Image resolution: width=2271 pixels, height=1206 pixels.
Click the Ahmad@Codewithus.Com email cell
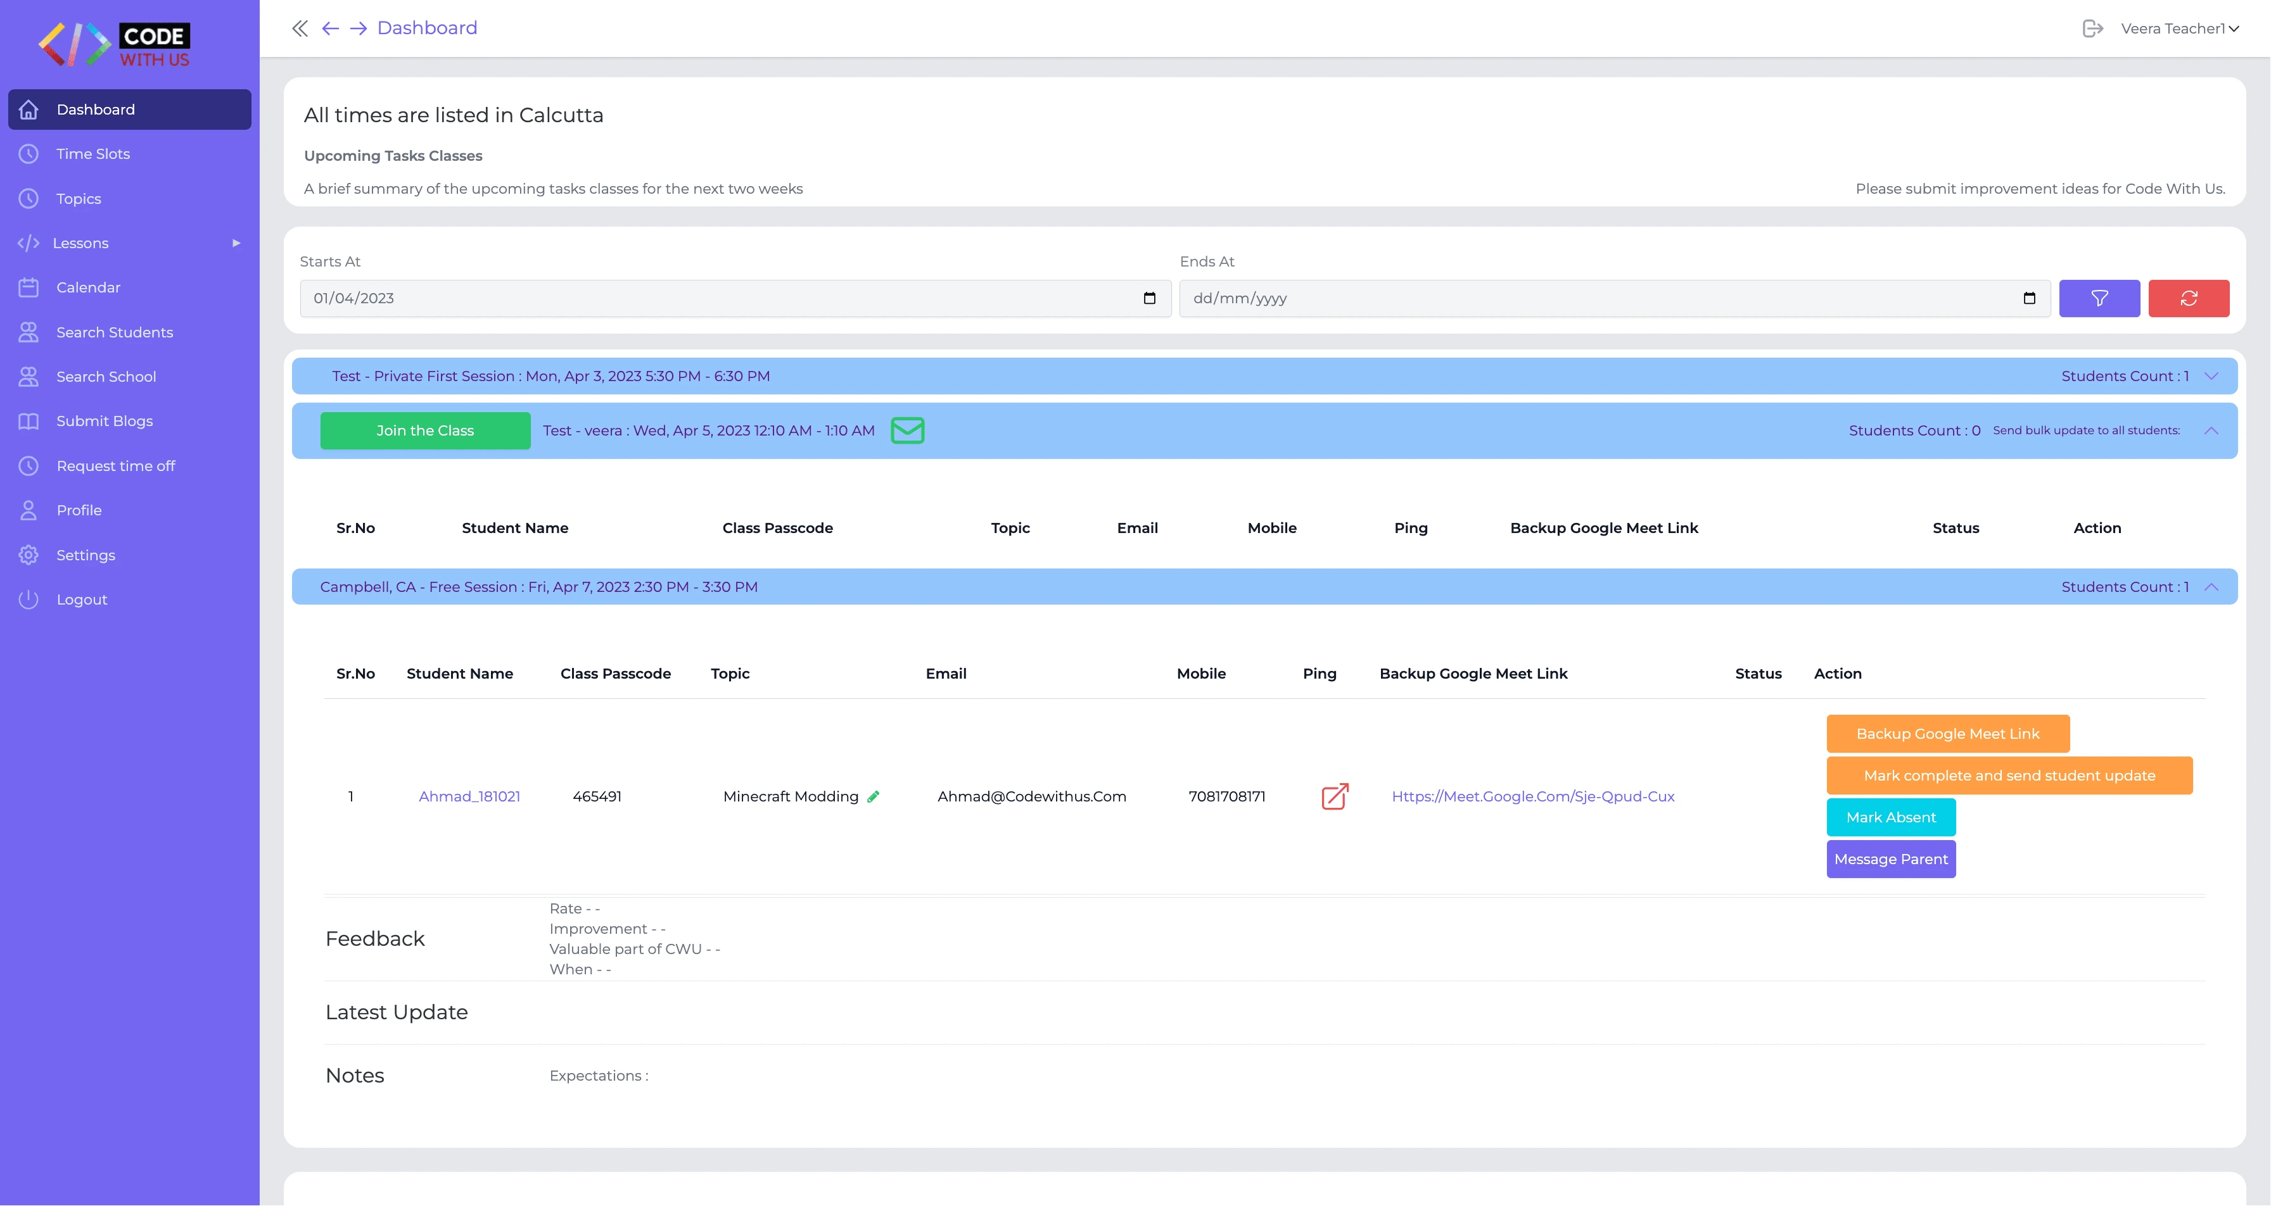tap(1031, 796)
